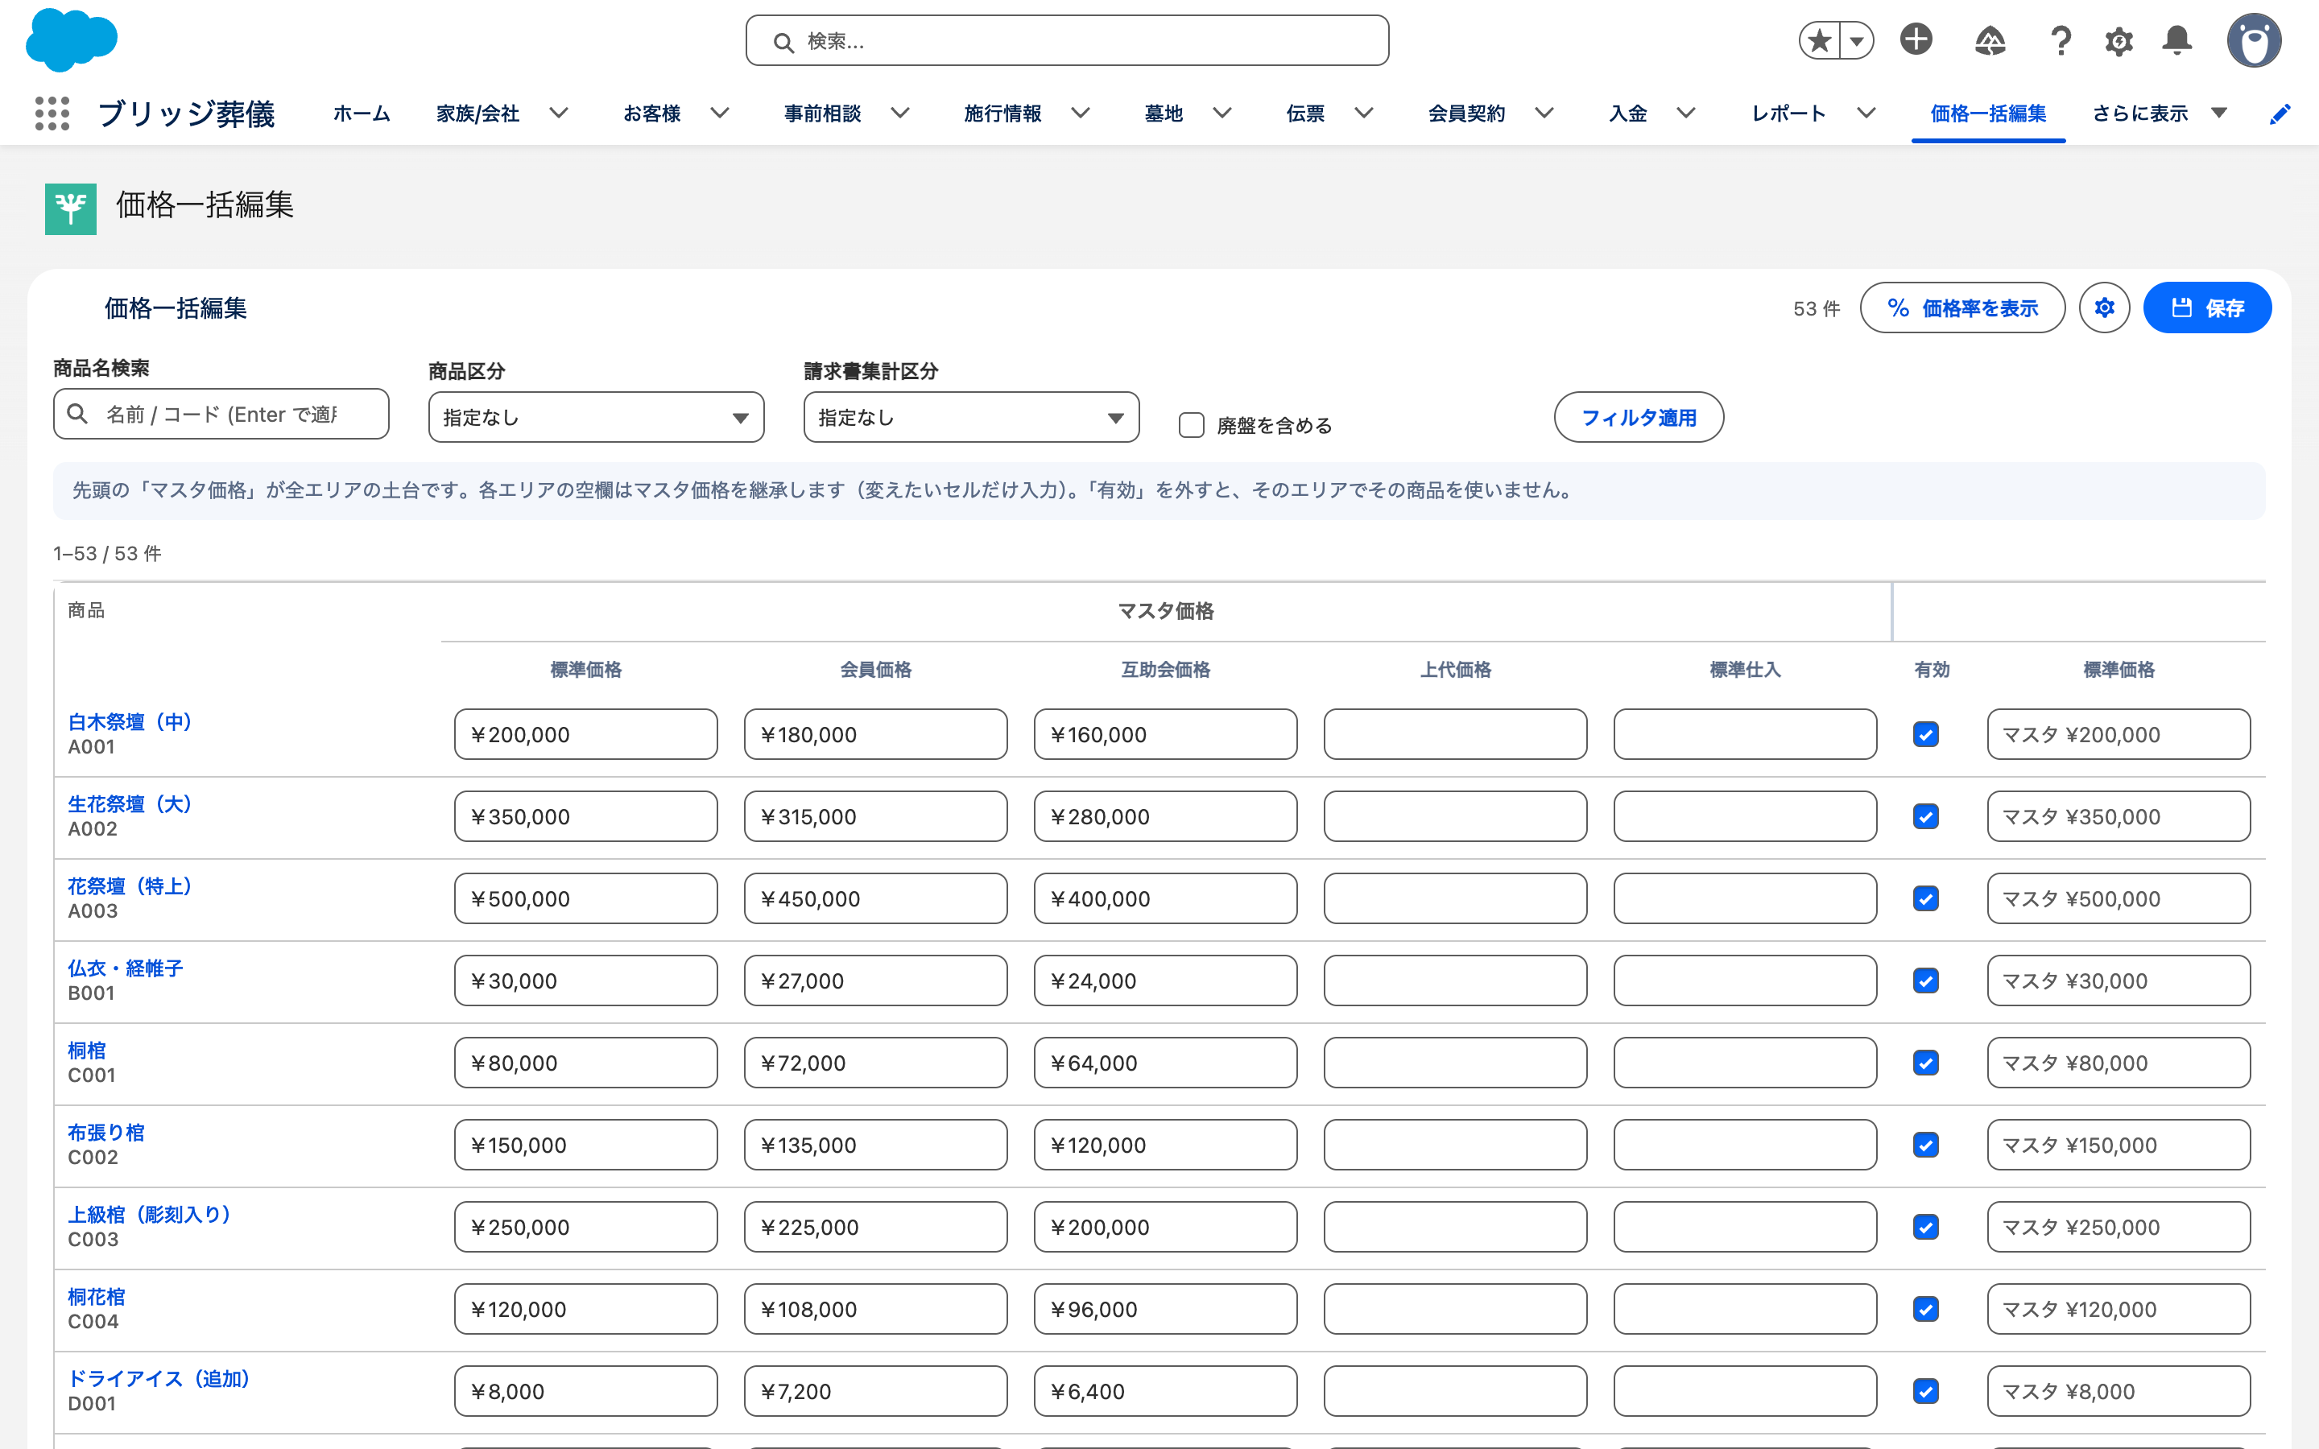Screen dimensions: 2319x1449
Task: Edit 会員価格 ¥315,000 for 生花祭壇（大）
Action: tap(875, 816)
